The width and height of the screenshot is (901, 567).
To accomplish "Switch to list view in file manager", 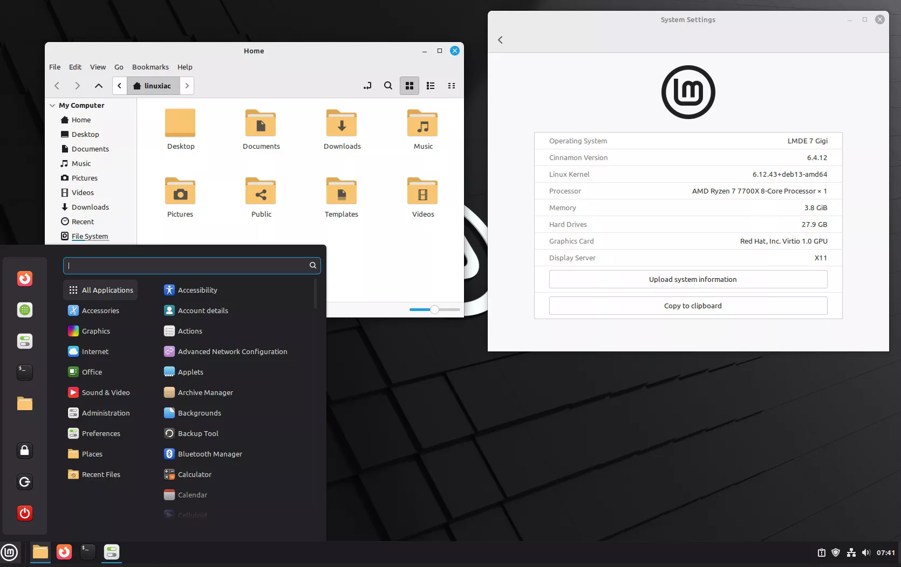I will pyautogui.click(x=431, y=86).
